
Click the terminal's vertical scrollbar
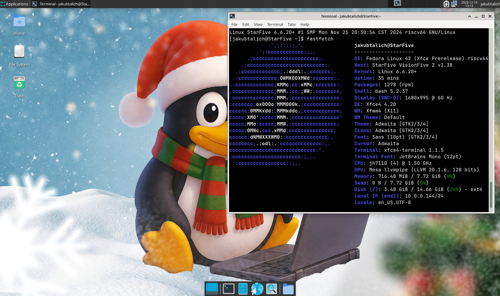491,195
